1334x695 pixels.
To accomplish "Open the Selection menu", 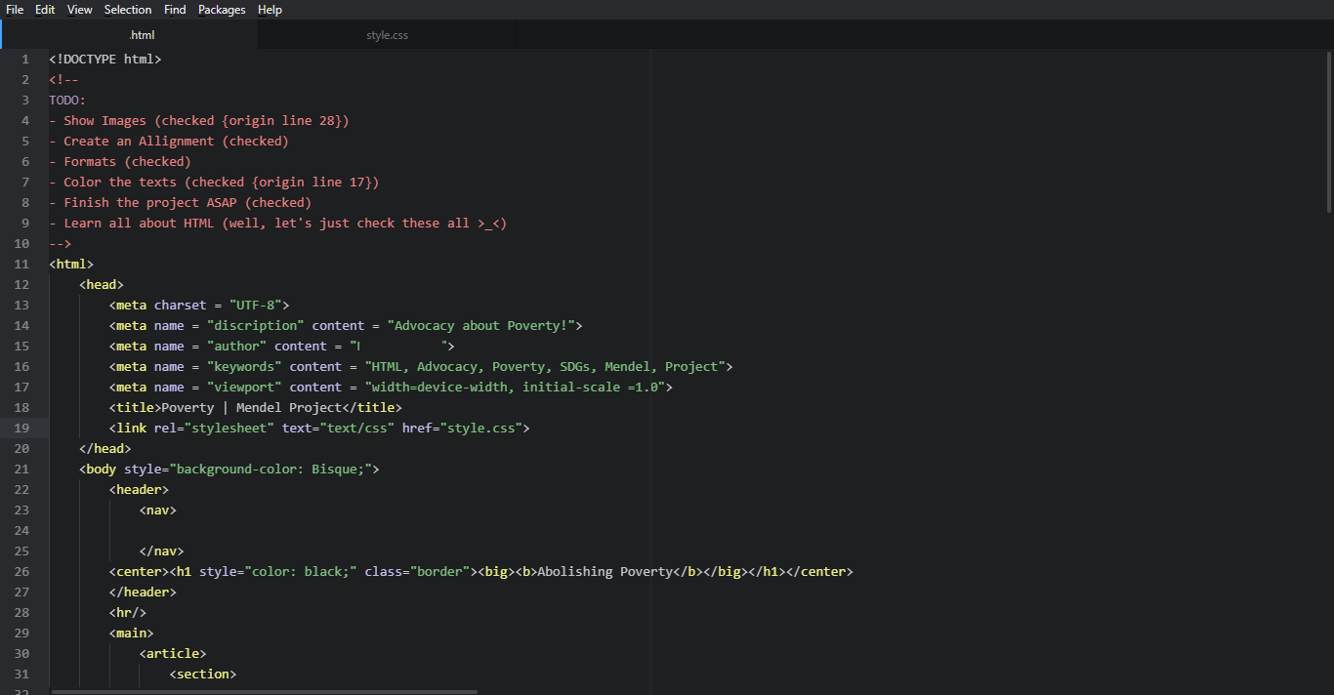I will 128,10.
